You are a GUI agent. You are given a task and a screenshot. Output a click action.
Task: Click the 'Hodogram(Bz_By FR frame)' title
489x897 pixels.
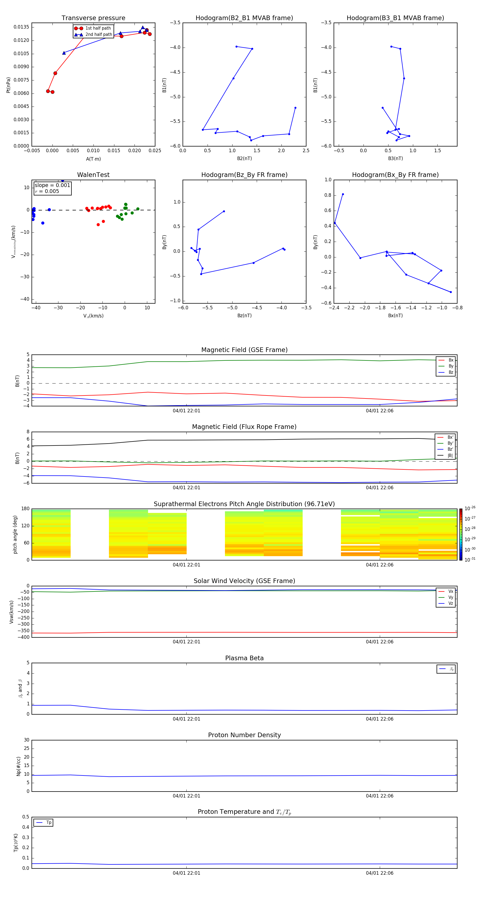point(244,175)
